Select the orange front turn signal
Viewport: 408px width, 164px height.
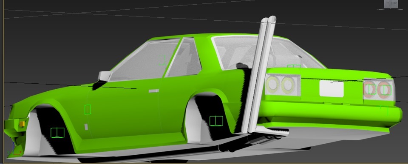(22, 124)
